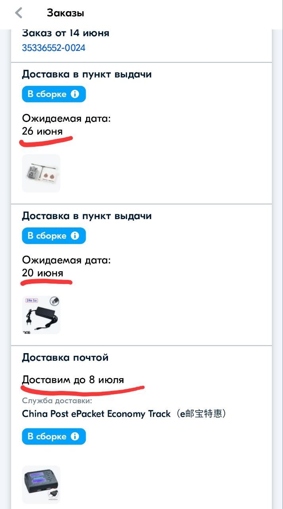Image resolution: width=283 pixels, height=509 pixels.
Task: Tap the first Доставка в пункт выдачи heading
Action: point(87,74)
